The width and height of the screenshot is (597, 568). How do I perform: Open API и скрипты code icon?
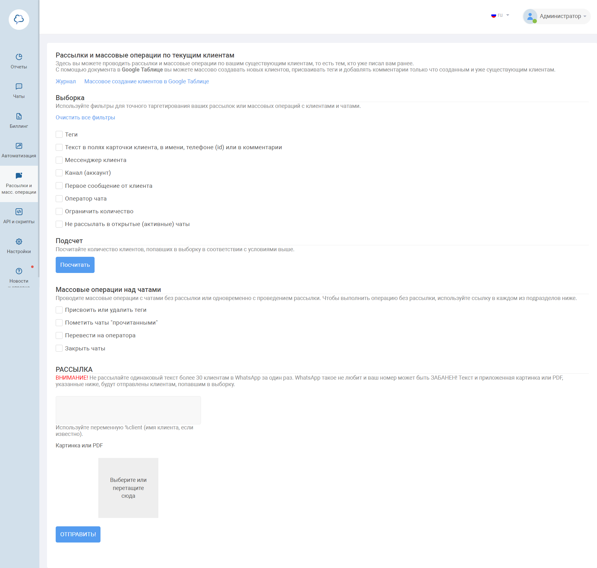pyautogui.click(x=19, y=212)
